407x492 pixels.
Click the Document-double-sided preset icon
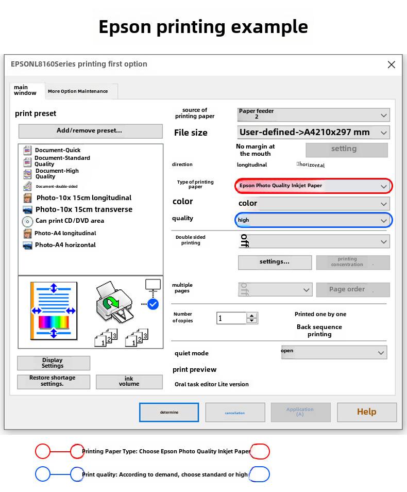coord(27,186)
